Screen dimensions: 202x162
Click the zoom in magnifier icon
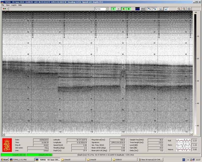click(179, 9)
